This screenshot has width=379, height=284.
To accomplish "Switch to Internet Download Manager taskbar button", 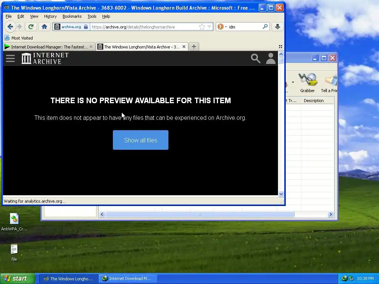I will pos(128,279).
